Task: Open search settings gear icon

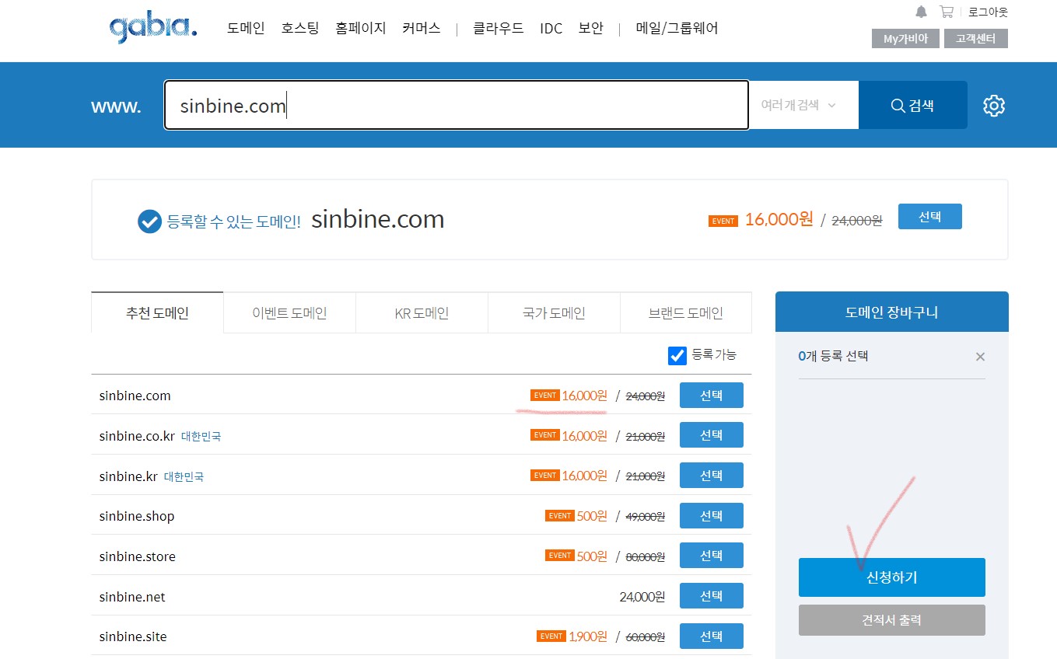Action: pyautogui.click(x=994, y=106)
